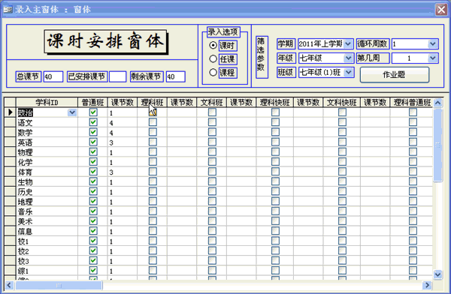Click the 英语 subject cell
Image resolution: width=451 pixels, height=294 pixels.
pyautogui.click(x=47, y=142)
